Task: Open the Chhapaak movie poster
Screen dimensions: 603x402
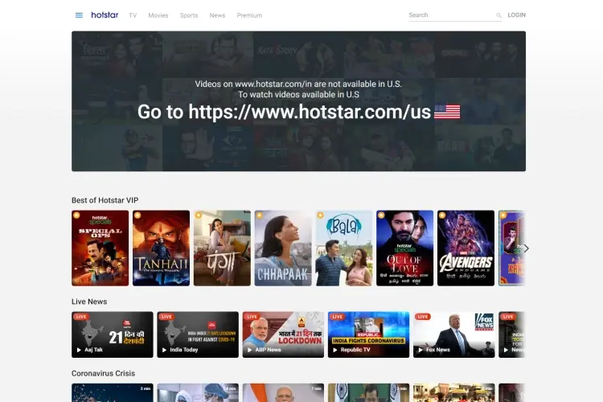Action: coord(283,248)
